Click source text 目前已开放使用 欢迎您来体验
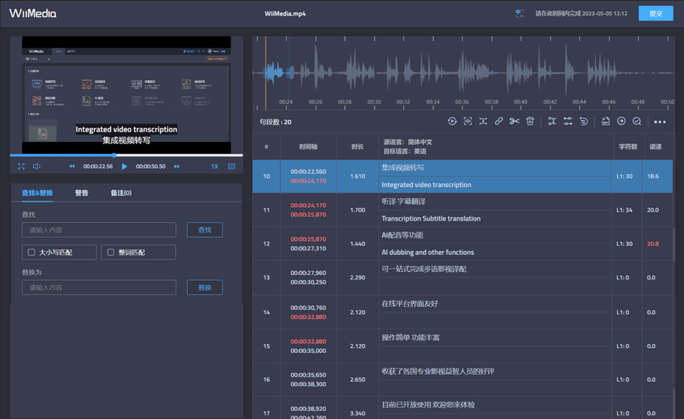This screenshot has height=419, width=684. click(428, 405)
